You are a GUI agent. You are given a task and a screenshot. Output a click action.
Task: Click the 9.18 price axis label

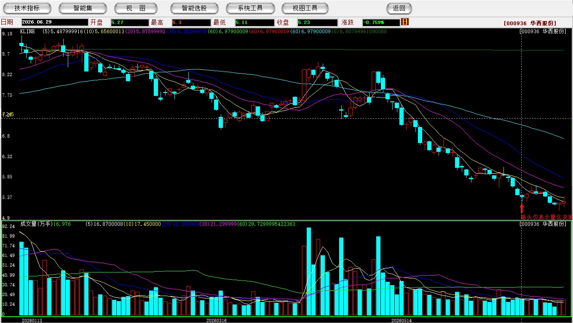[6, 34]
